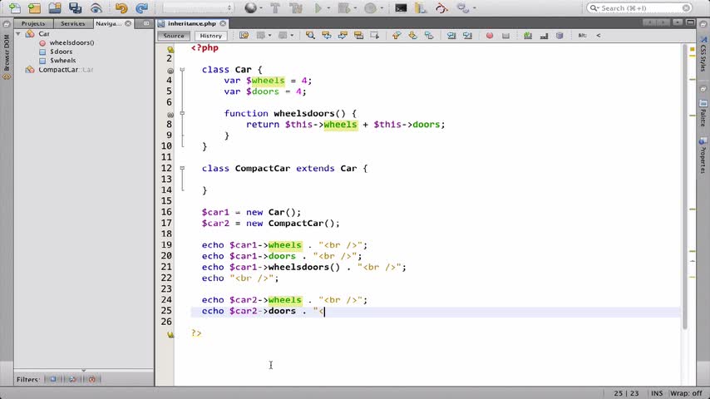Image resolution: width=710 pixels, height=399 pixels.
Task: Open the project configuration combo box
Action: click(197, 7)
